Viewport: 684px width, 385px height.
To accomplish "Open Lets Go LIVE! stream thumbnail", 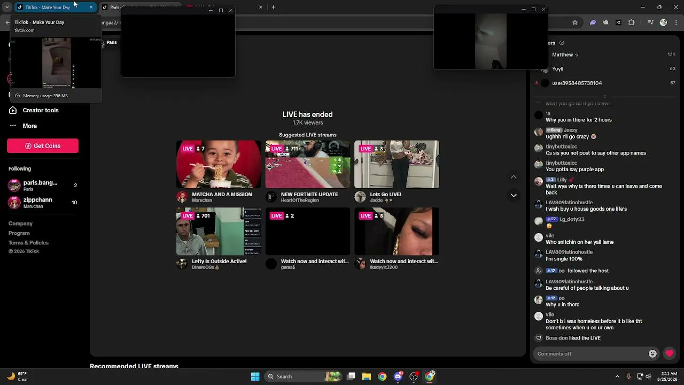I will pyautogui.click(x=397, y=164).
